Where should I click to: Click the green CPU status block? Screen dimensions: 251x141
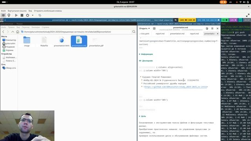[x=225, y=20]
